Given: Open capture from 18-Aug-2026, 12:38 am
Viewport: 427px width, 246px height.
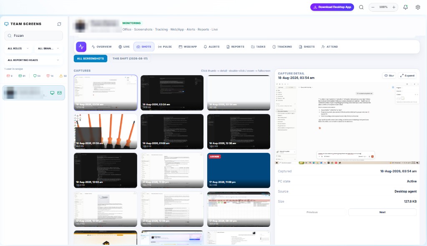Looking at the screenshot, I should point(239,132).
